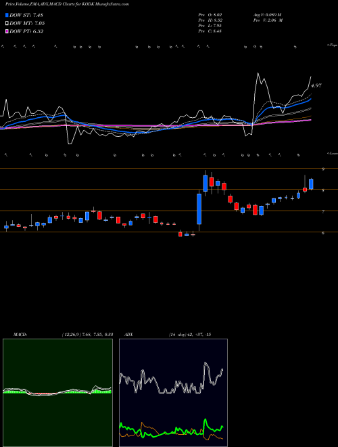Click the MACD panel title

click(20, 335)
